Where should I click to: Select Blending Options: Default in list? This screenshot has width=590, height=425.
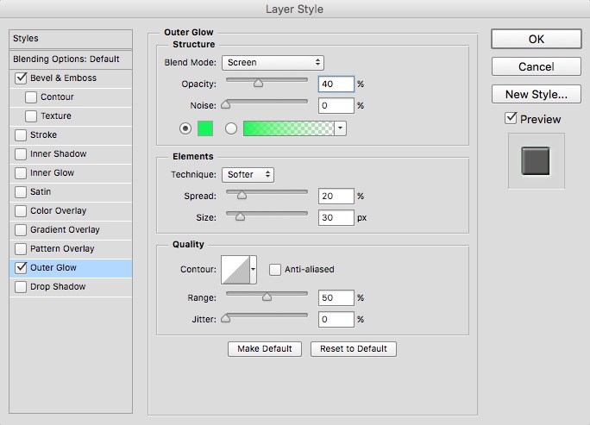[66, 59]
